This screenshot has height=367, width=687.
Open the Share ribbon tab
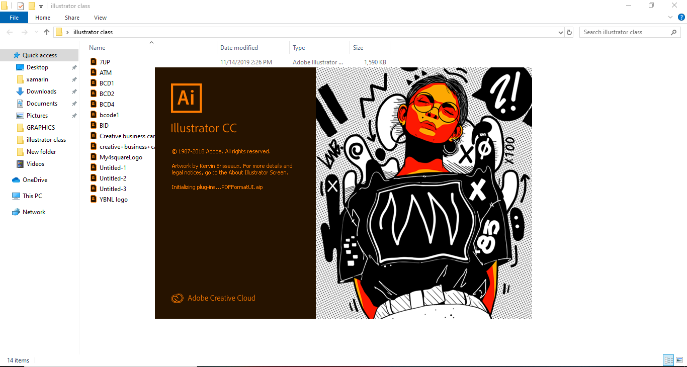pos(72,18)
